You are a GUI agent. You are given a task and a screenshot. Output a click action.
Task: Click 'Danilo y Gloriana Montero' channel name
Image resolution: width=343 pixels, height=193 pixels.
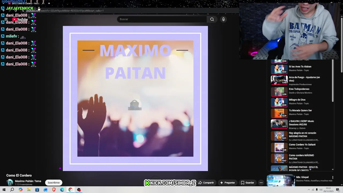click(300, 93)
